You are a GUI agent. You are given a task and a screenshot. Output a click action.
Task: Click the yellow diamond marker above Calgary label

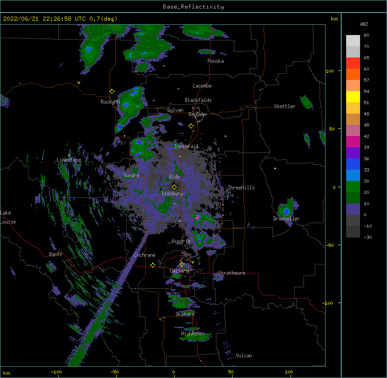(x=182, y=264)
